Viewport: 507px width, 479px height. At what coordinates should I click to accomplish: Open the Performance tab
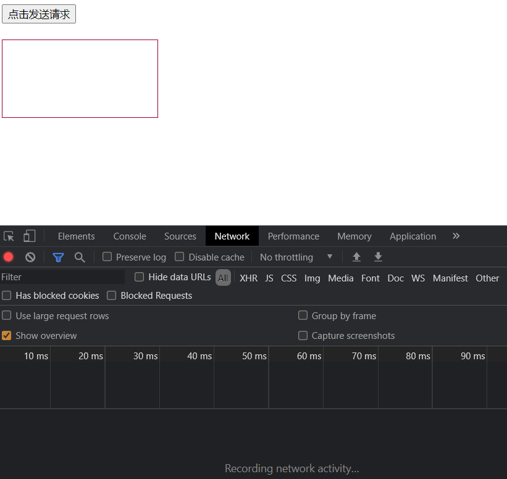click(293, 236)
